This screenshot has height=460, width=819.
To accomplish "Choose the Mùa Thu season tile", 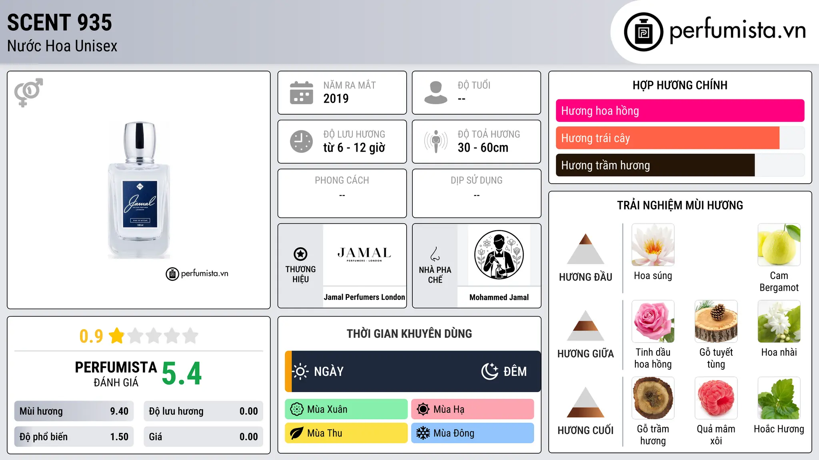I will [346, 433].
